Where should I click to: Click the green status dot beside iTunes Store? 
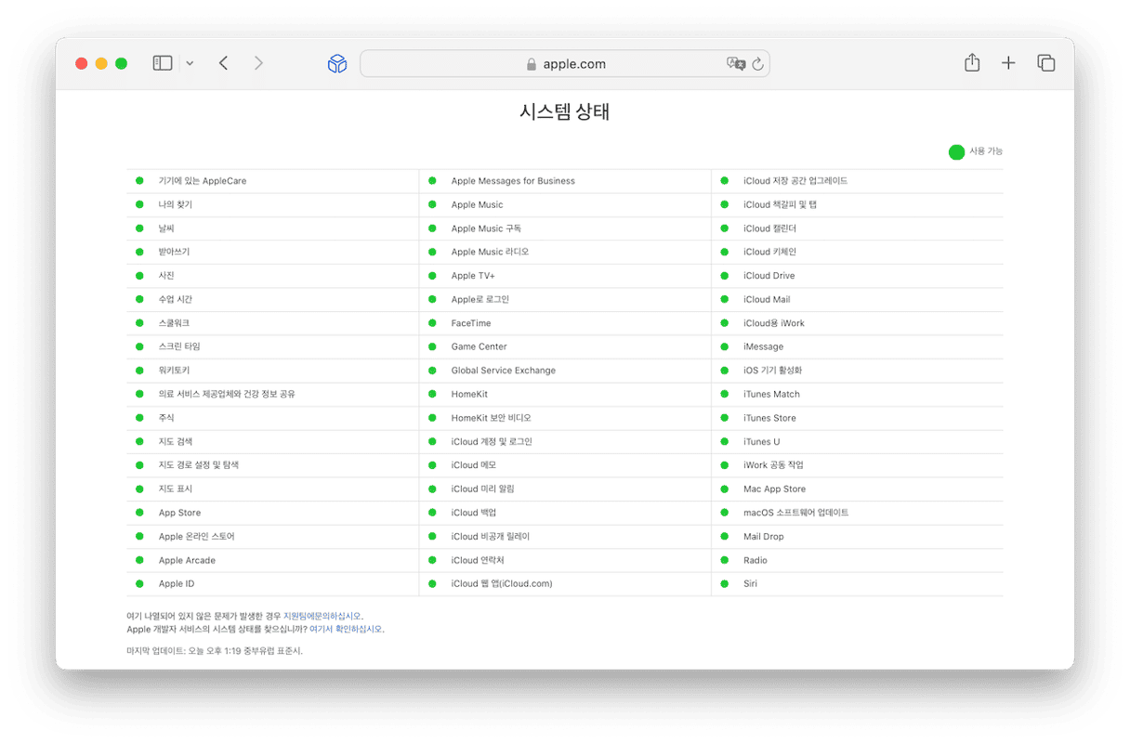724,418
